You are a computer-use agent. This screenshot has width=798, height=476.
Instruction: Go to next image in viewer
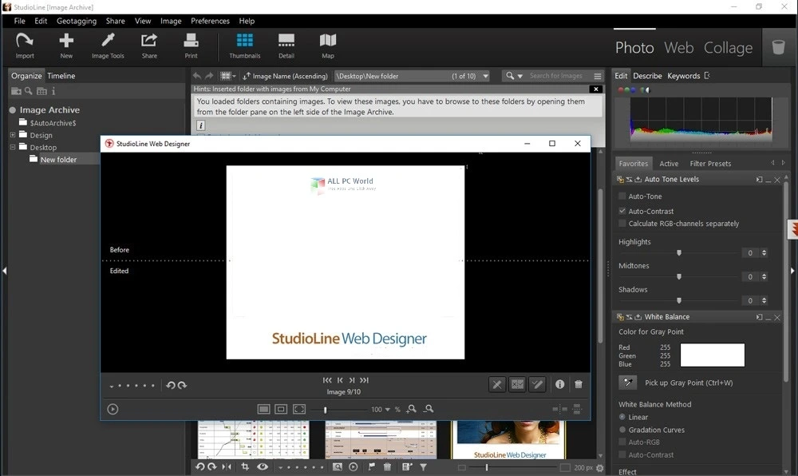(x=352, y=380)
